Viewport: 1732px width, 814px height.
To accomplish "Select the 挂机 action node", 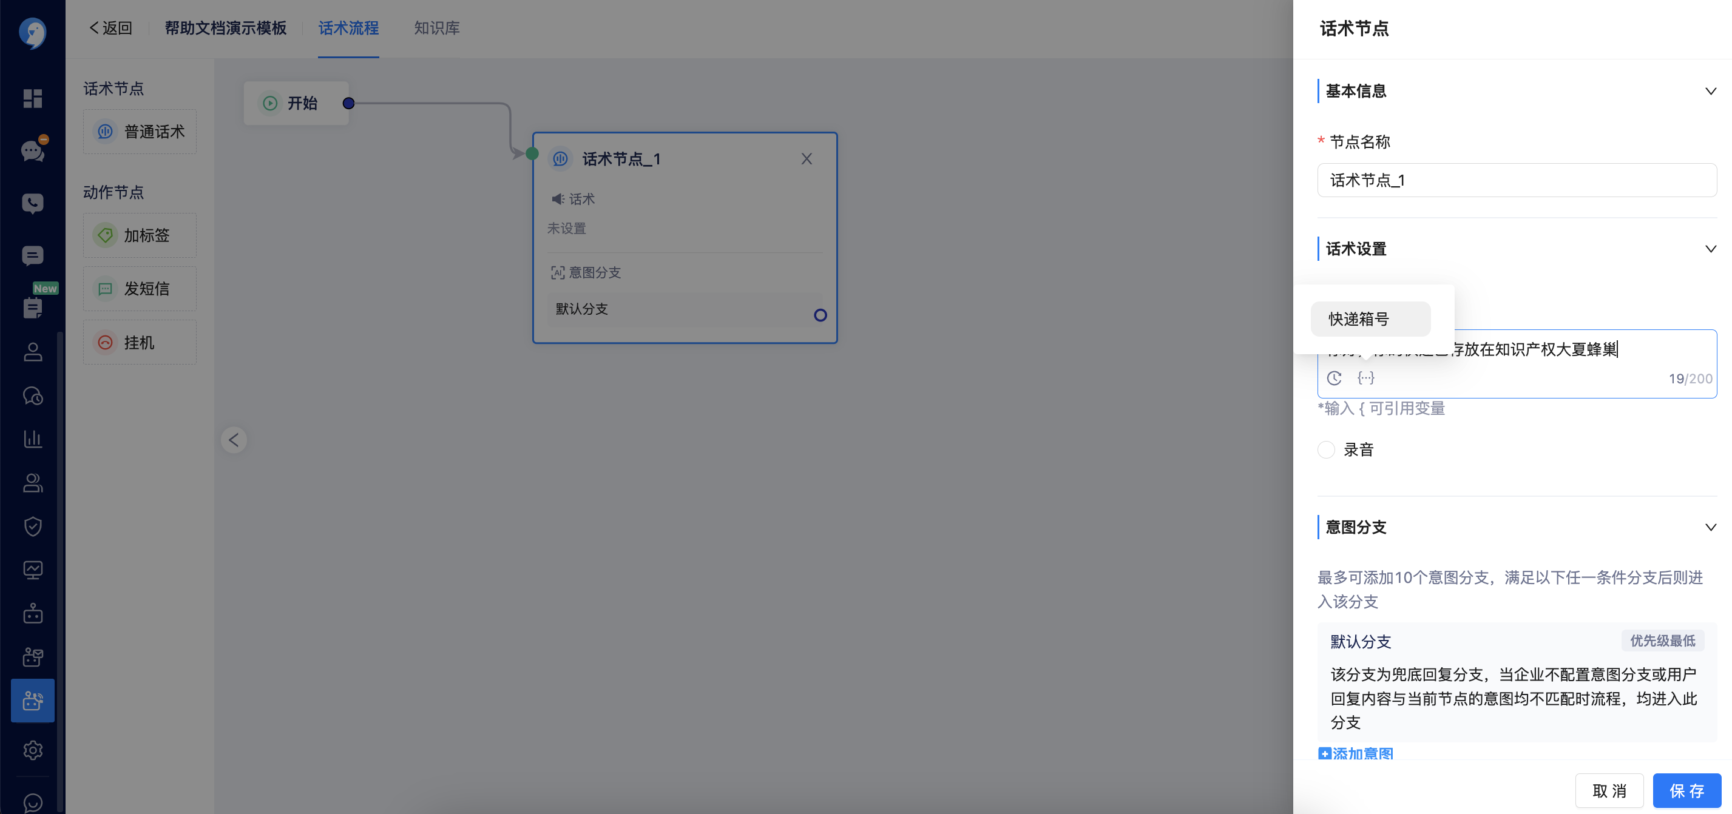I will point(140,342).
